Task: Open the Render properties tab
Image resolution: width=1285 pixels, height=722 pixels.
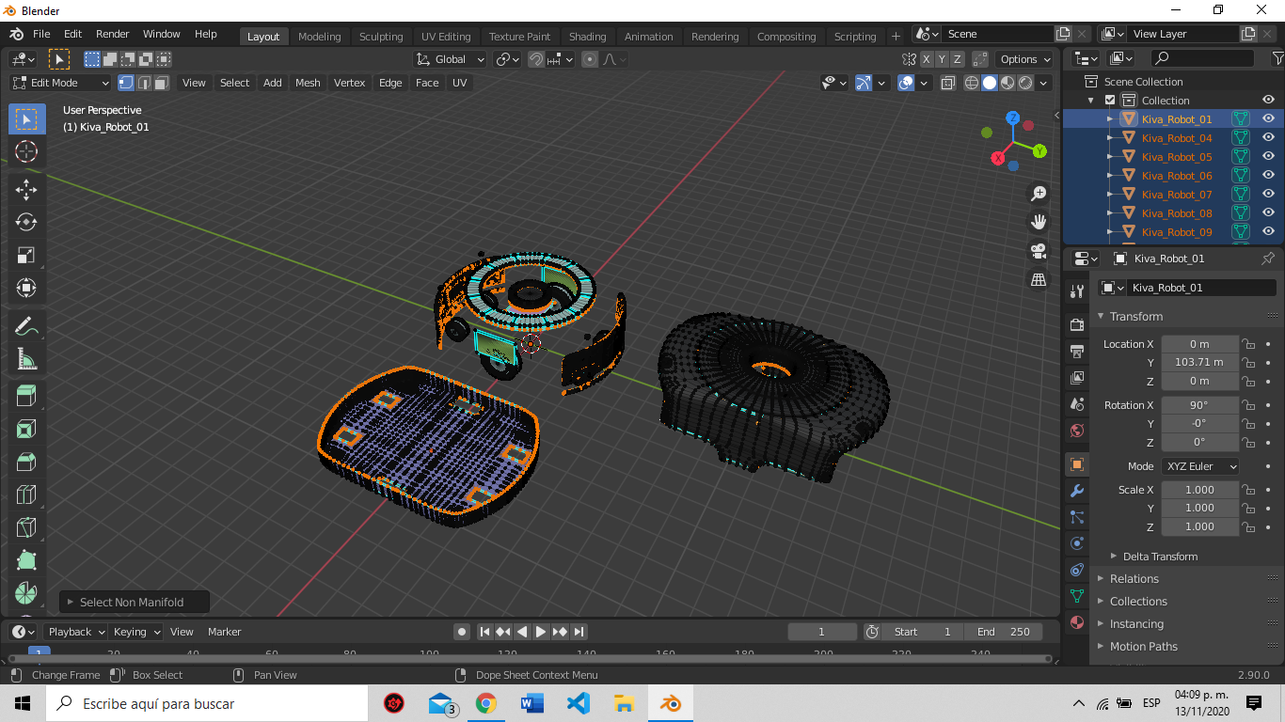Action: [x=1077, y=325]
